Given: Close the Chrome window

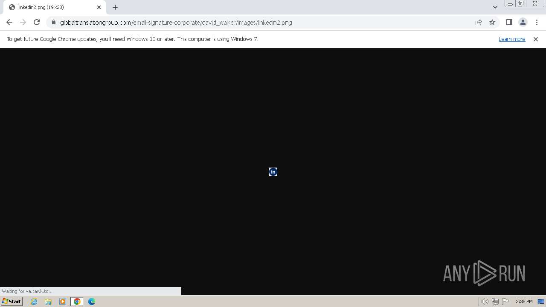Looking at the screenshot, I should 535,4.
